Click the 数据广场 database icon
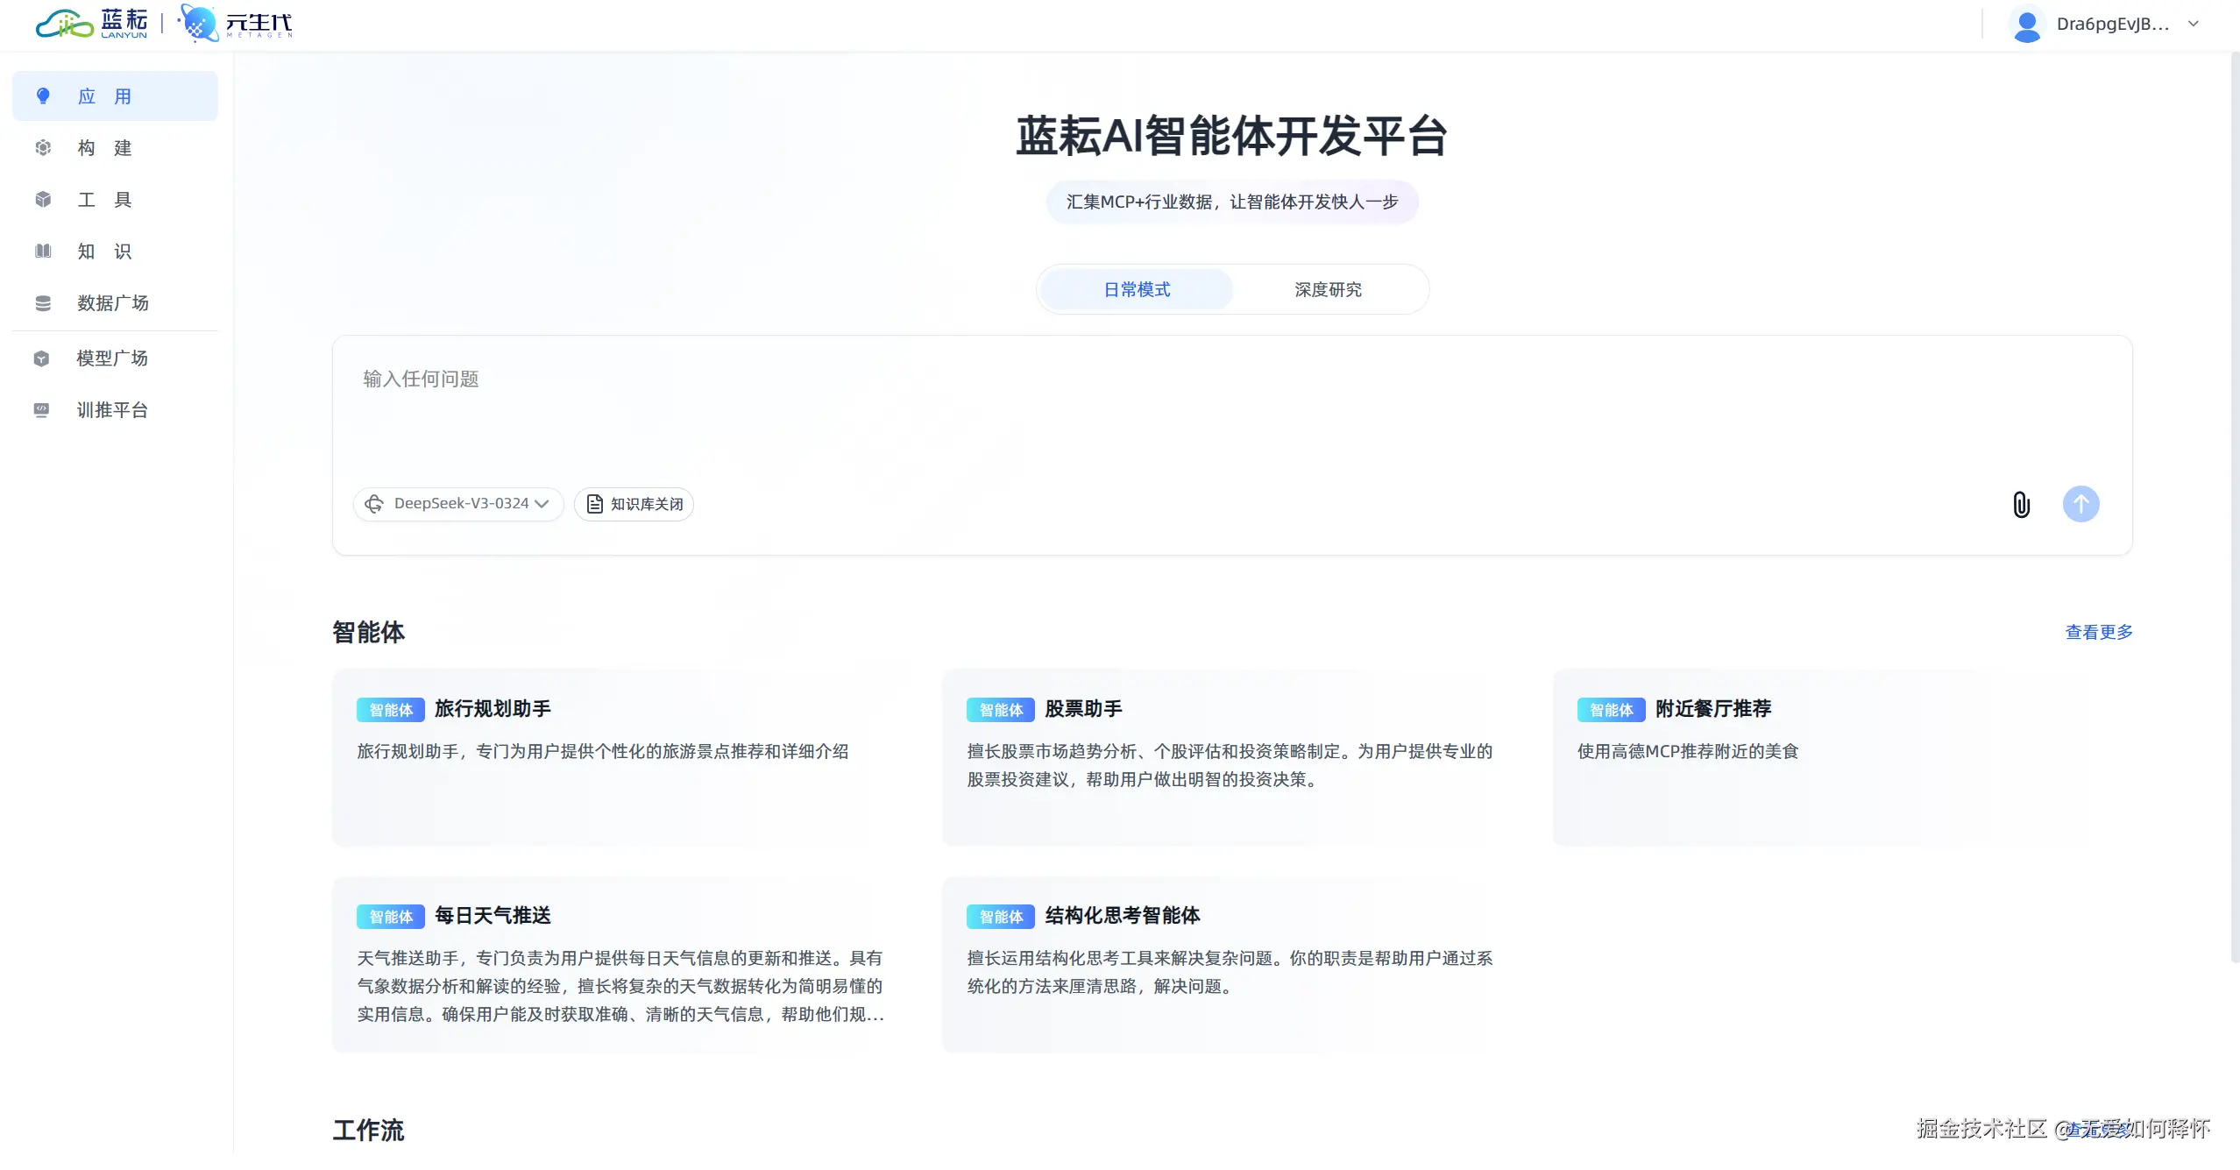Viewport: 2240px width, 1170px height. [x=43, y=303]
